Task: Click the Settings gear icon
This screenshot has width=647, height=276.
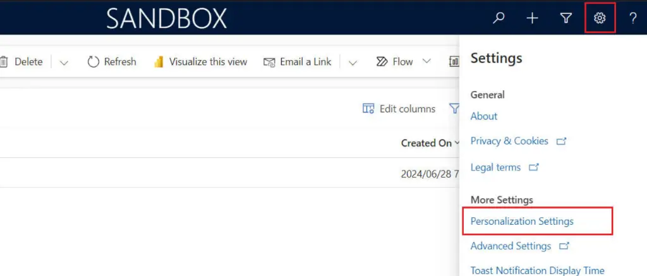Action: tap(600, 18)
